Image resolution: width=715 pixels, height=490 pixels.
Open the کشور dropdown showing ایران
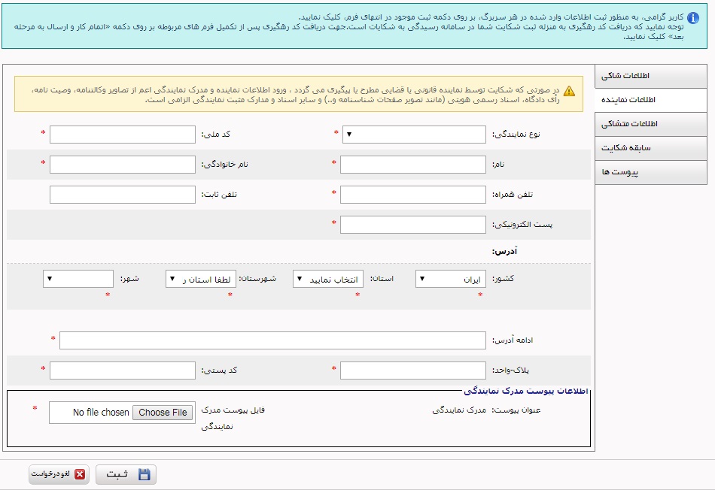(451, 279)
